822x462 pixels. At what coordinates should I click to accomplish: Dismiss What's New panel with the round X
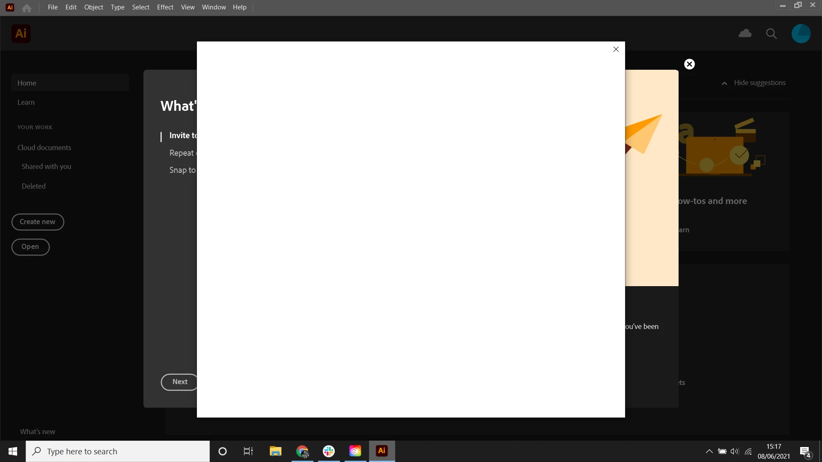click(x=689, y=64)
